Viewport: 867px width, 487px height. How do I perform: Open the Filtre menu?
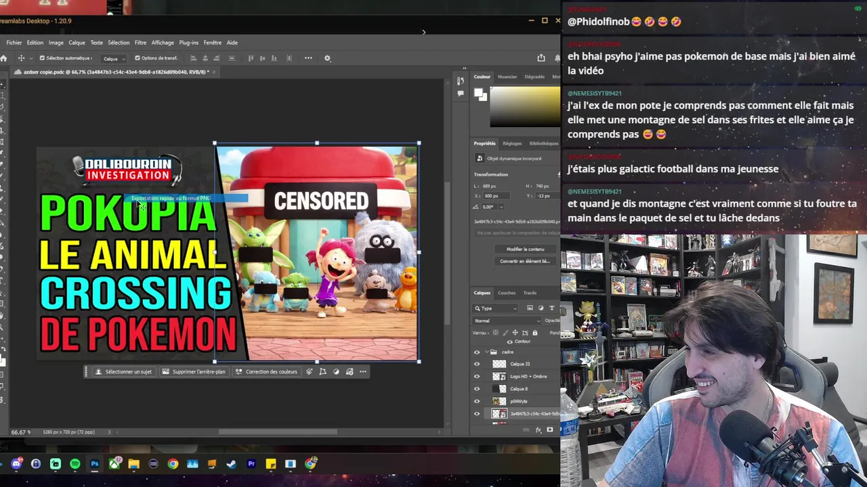coord(140,43)
